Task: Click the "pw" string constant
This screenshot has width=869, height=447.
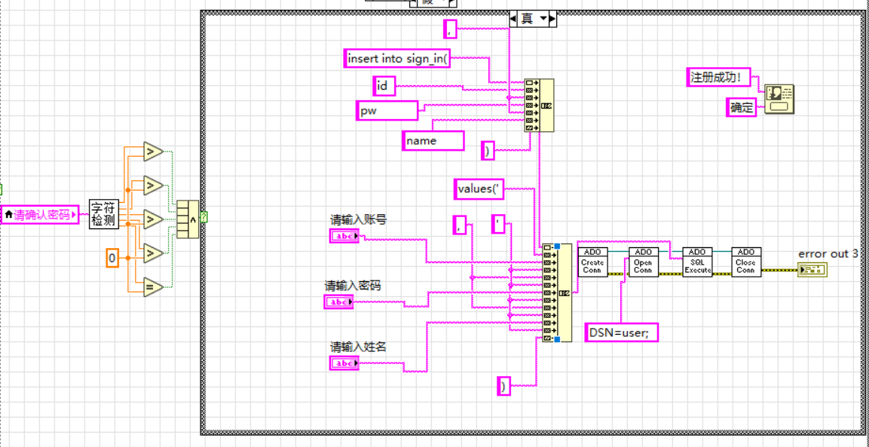Action: pos(387,110)
